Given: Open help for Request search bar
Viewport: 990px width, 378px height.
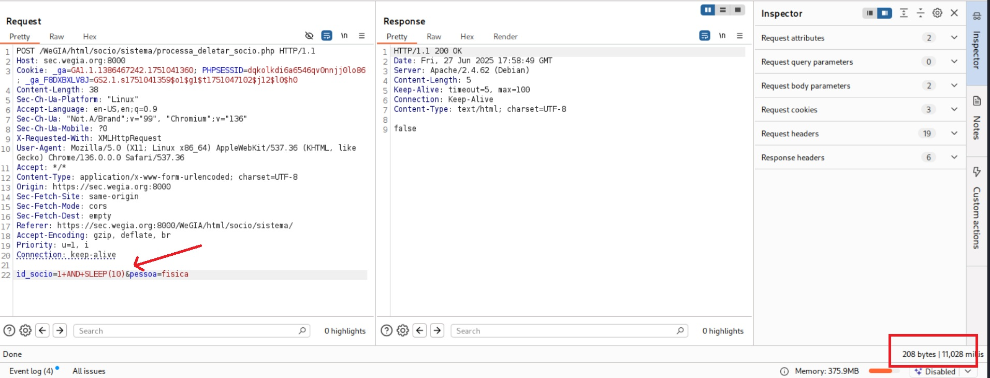Looking at the screenshot, I should coord(9,330).
